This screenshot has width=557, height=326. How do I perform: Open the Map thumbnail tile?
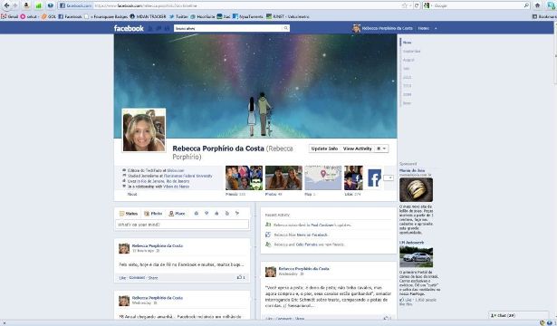[323, 177]
